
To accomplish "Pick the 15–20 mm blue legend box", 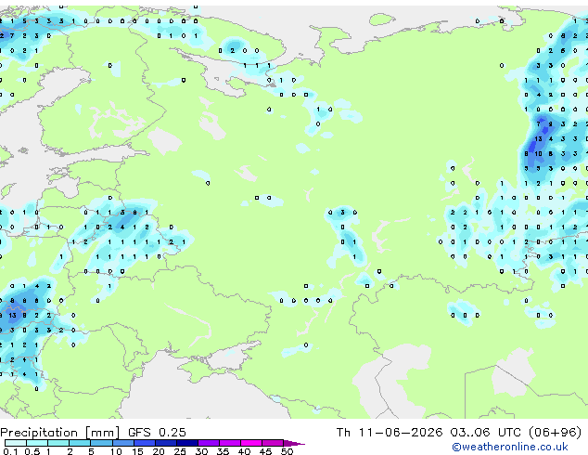I will (x=145, y=443).
